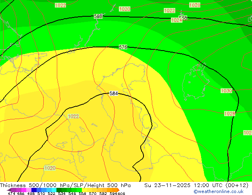Click the legend value 546

click(72, 193)
